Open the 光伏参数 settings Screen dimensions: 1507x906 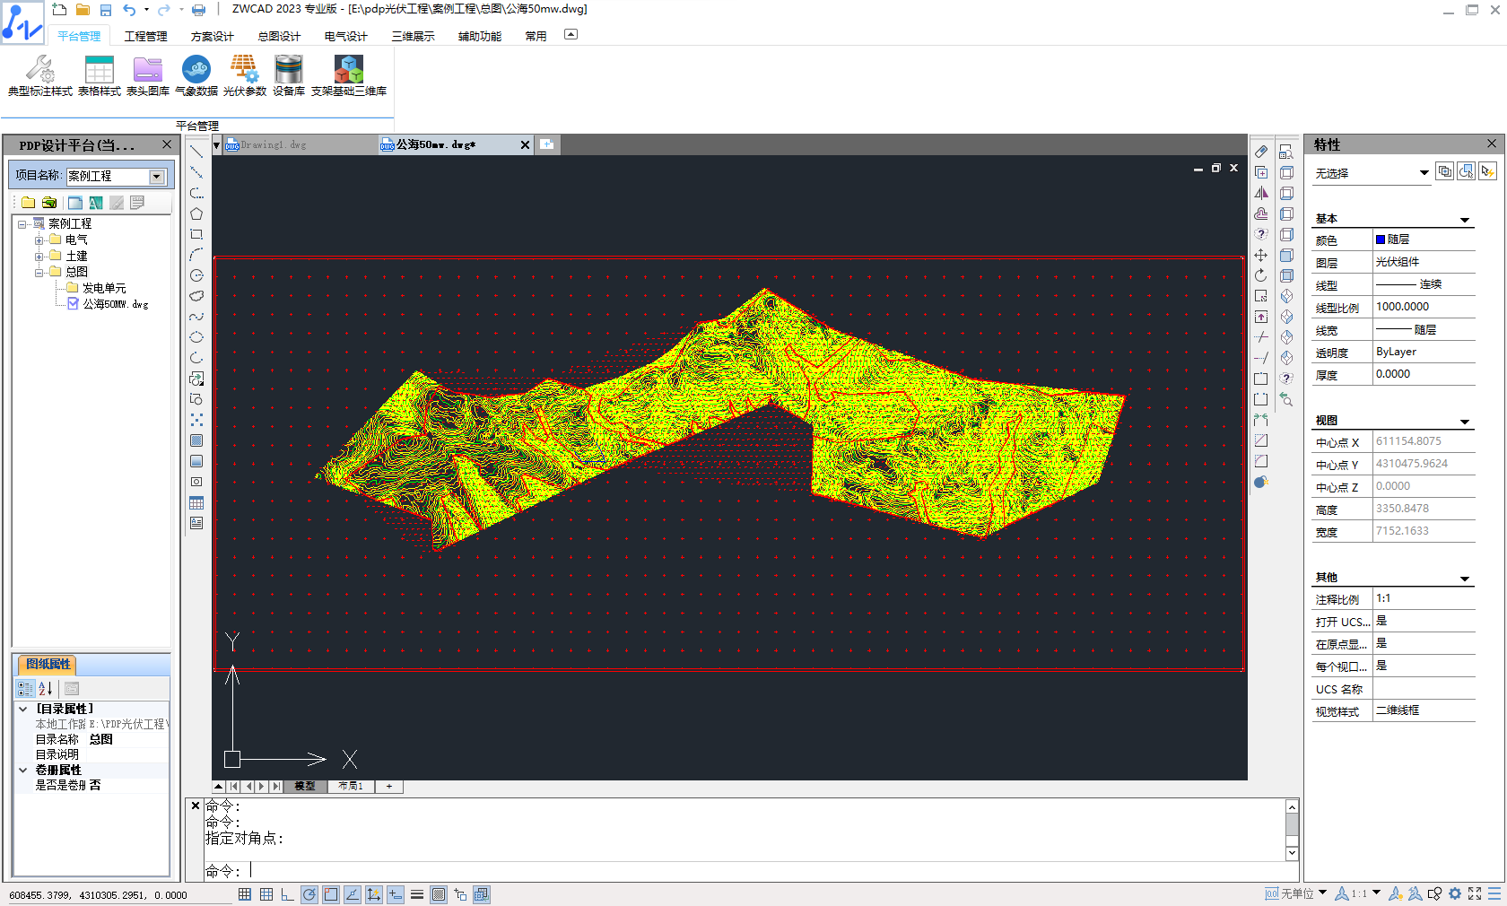pos(244,75)
